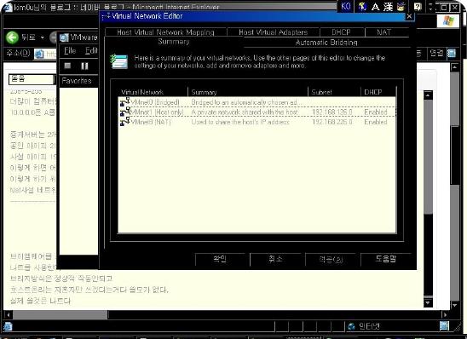This screenshot has height=339, width=467.
Task: Click the inner blog scrollbar down arrow
Action: click(428, 302)
